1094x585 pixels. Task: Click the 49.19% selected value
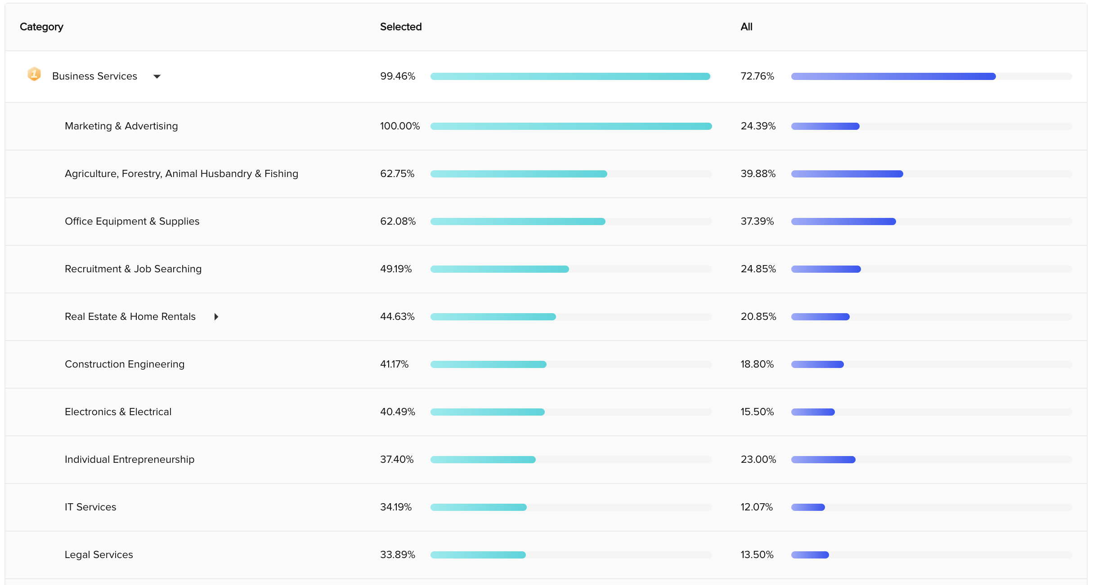pyautogui.click(x=396, y=269)
